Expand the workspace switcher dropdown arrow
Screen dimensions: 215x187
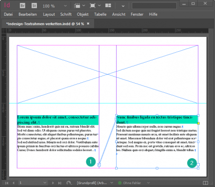point(123,6)
